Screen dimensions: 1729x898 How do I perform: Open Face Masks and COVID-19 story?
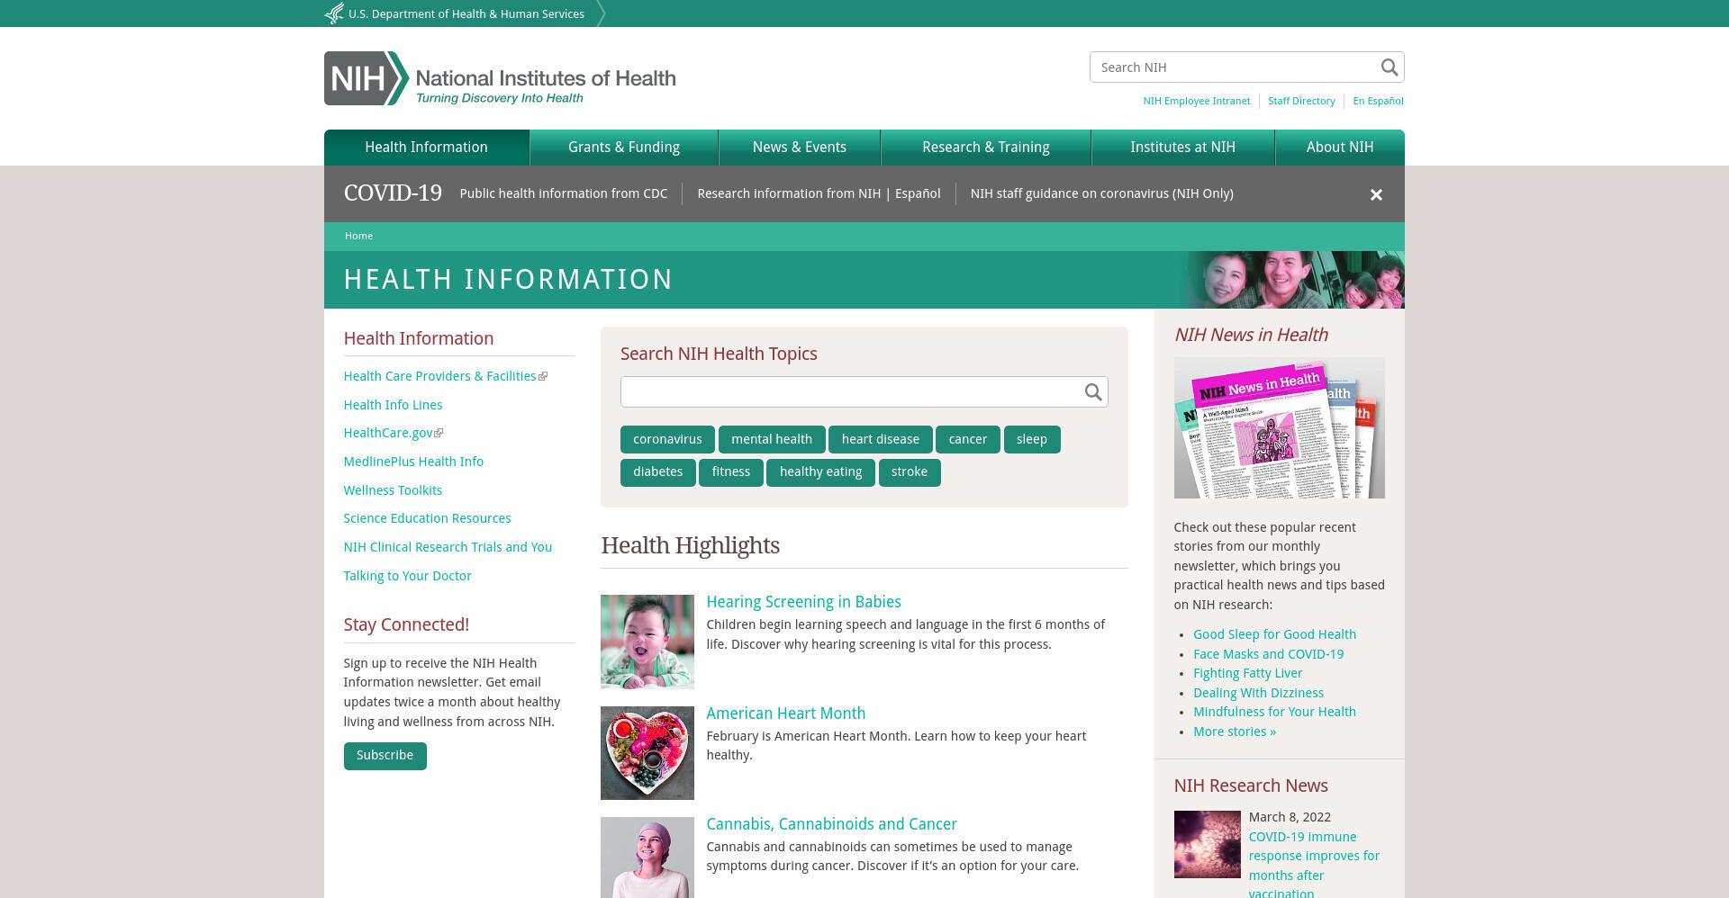(x=1268, y=654)
